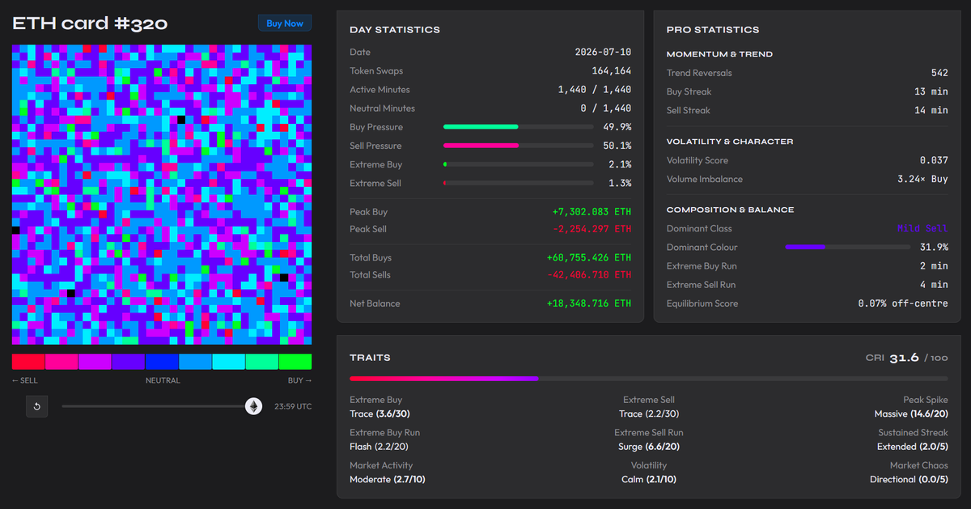
Task: Click Extreme Buy Run value 2 min
Action: click(934, 266)
